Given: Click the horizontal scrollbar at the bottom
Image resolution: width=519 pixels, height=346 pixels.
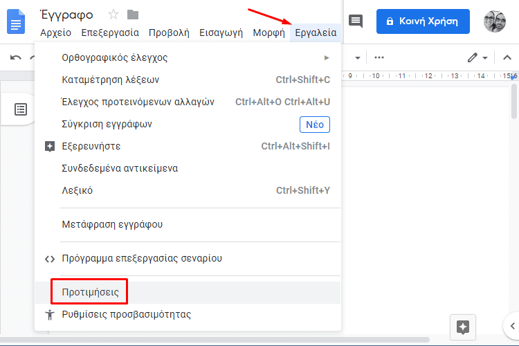Looking at the screenshot, I should click(215, 340).
